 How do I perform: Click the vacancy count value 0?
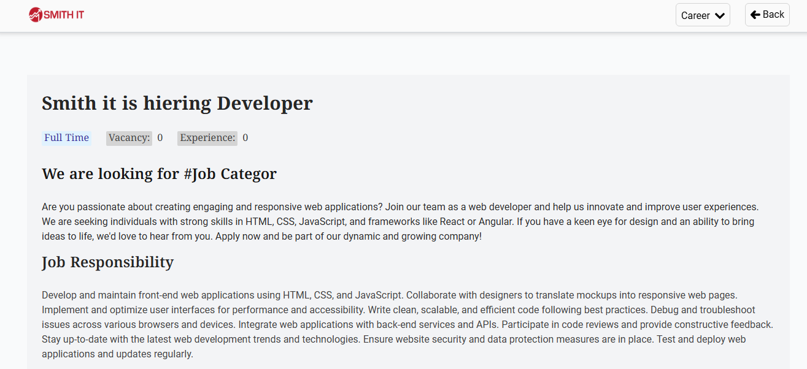[160, 138]
